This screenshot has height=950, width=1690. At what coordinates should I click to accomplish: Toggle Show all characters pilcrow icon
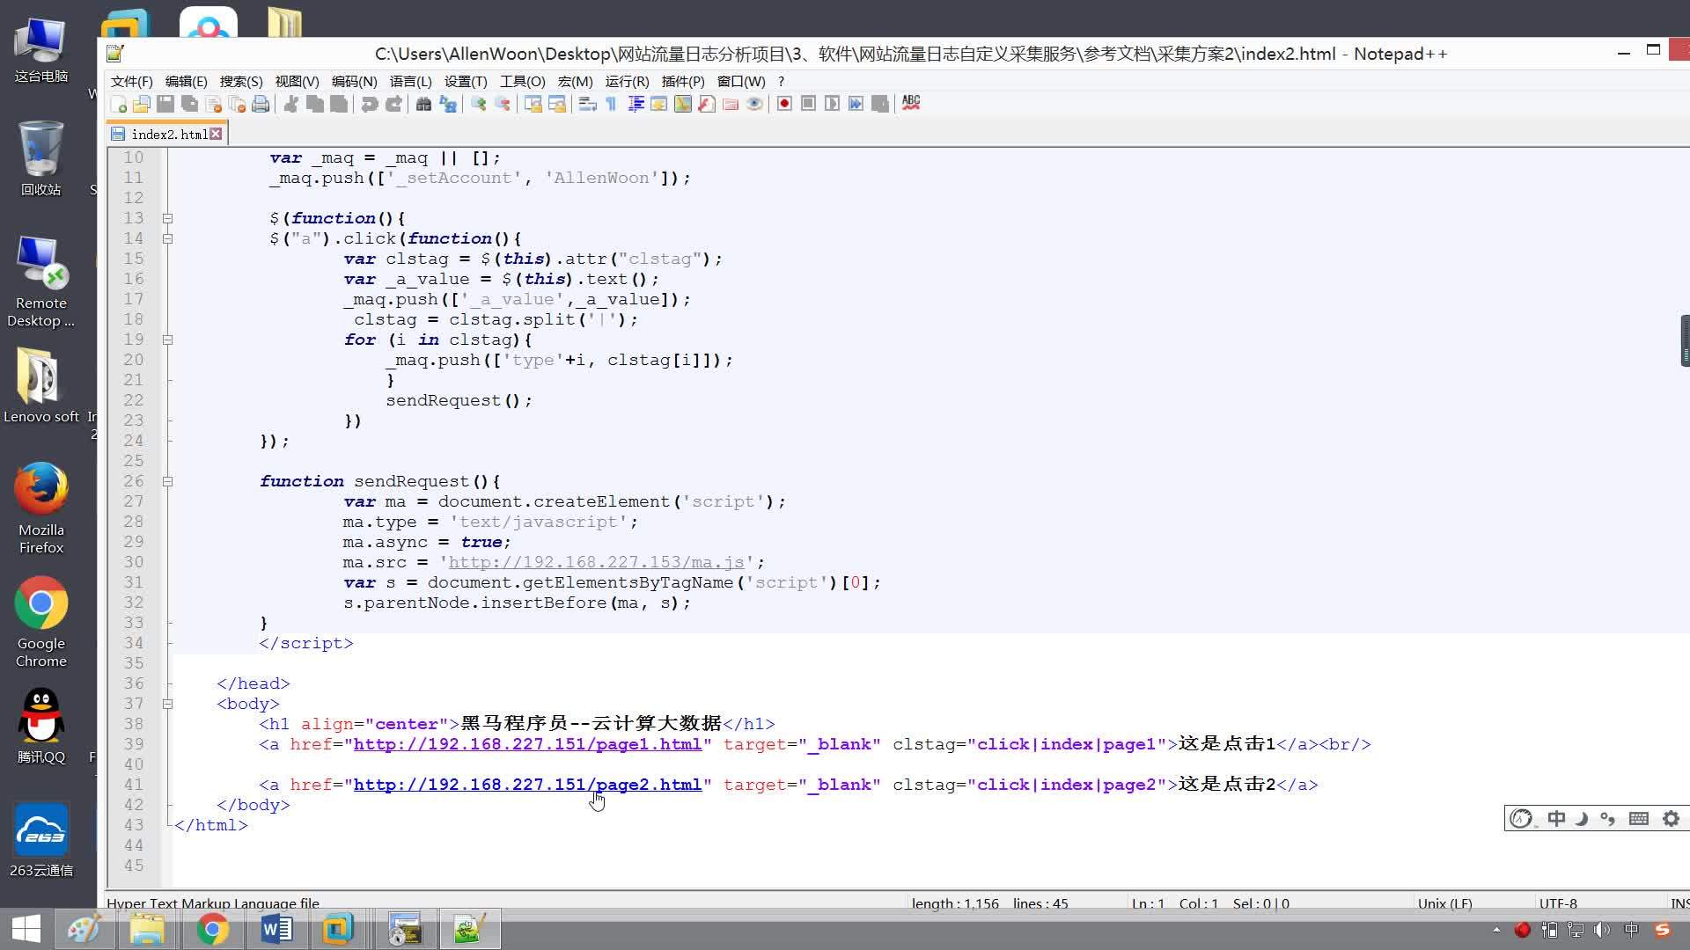(x=611, y=104)
